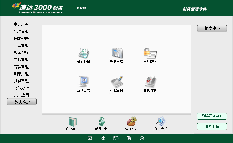Screen dimensions: 233x143
Task: Open the 会计科目 chart of accounts icon
Action: 84,53
